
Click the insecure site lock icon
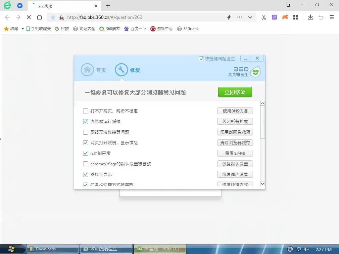62,18
